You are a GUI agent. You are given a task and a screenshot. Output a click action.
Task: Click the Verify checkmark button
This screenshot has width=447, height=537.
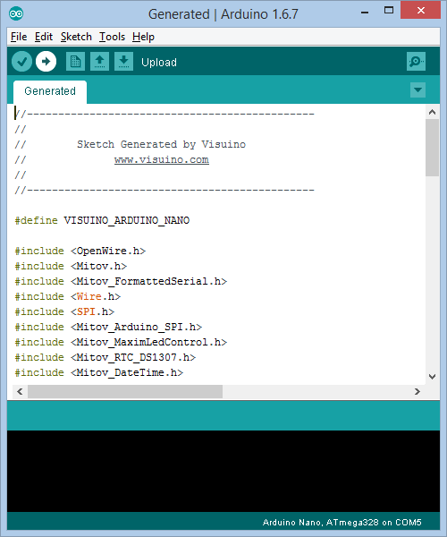[x=21, y=62]
